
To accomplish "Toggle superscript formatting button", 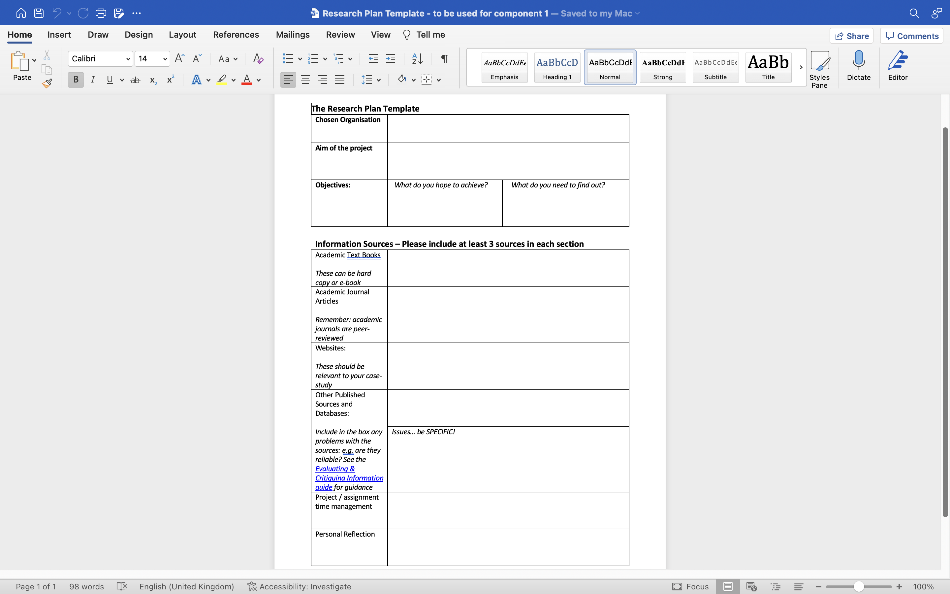I will click(170, 81).
